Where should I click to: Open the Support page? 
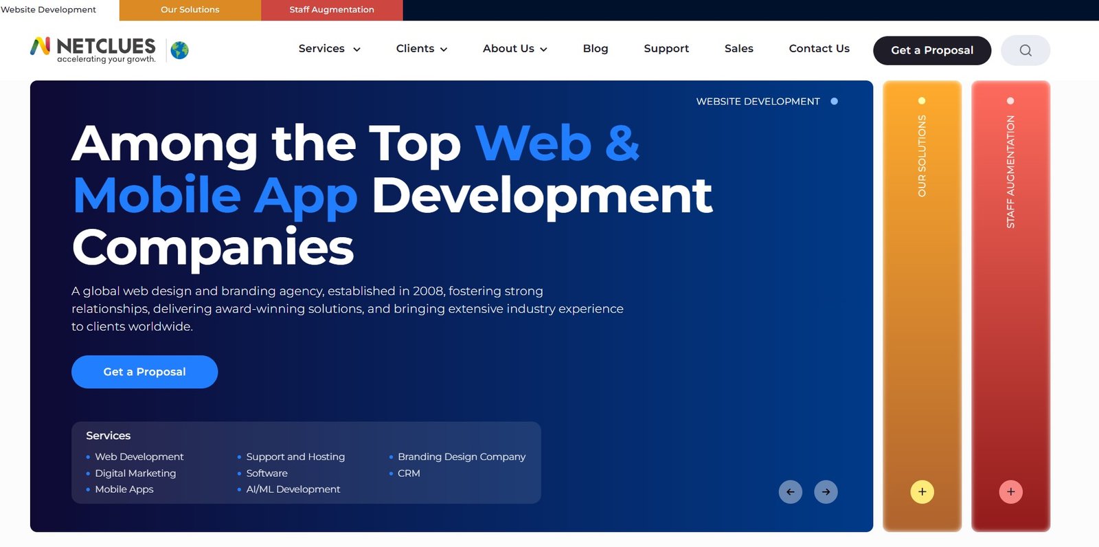(666, 49)
